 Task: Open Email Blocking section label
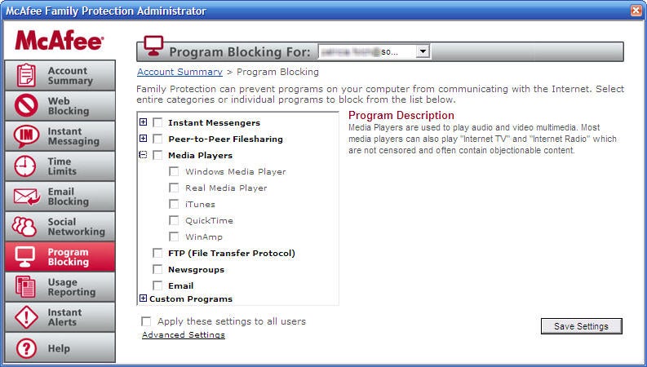pos(68,197)
